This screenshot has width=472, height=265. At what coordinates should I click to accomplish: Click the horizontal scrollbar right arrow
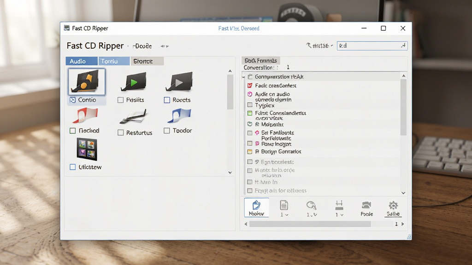click(x=403, y=224)
